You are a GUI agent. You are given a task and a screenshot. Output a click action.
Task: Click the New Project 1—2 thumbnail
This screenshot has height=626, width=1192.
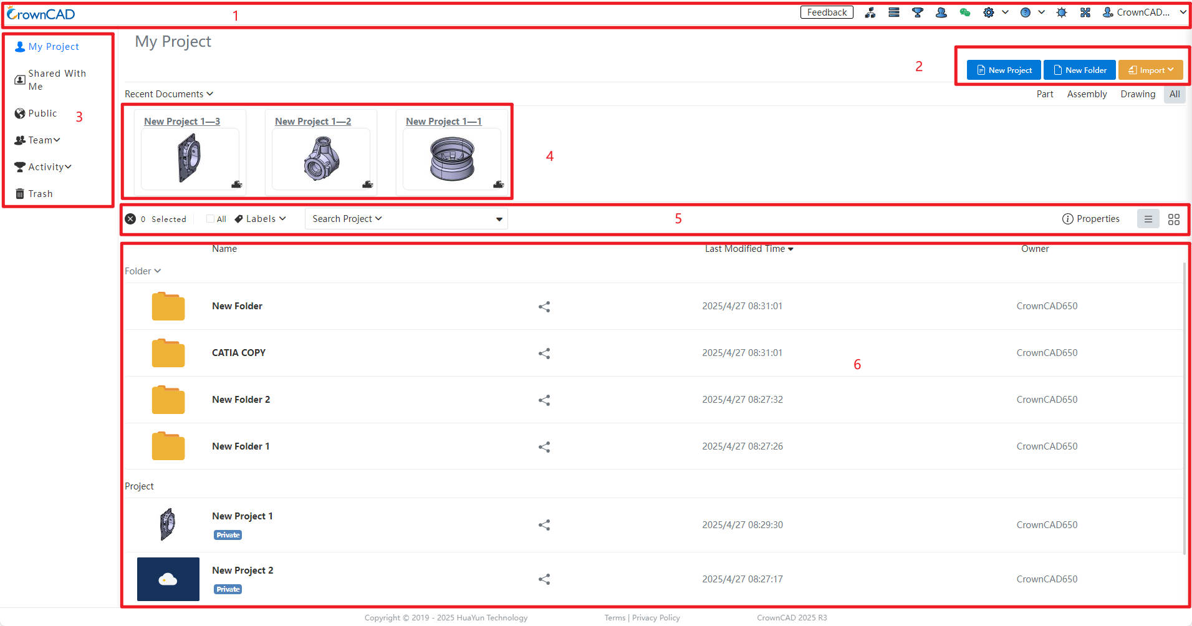(321, 159)
